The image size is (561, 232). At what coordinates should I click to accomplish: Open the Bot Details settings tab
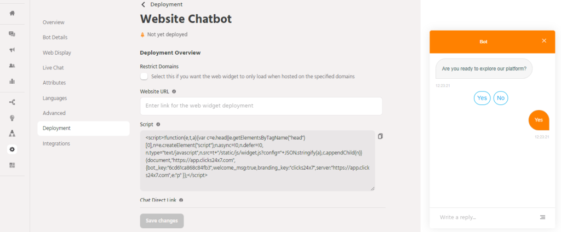point(55,38)
